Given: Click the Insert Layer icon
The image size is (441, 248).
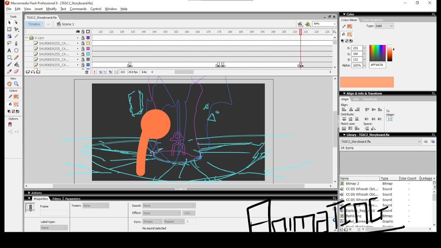Looking at the screenshot, I should tap(28, 72).
